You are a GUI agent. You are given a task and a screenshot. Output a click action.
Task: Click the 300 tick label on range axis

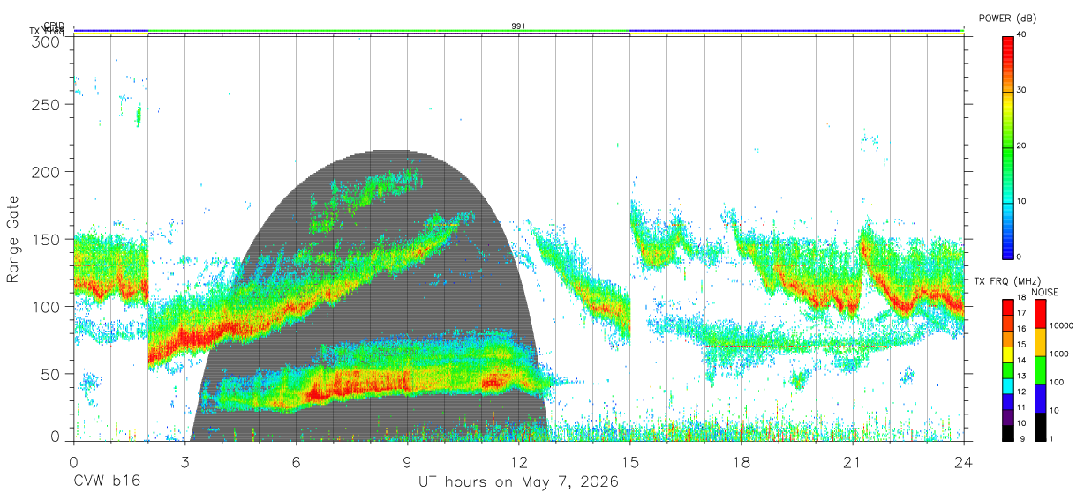pyautogui.click(x=48, y=41)
